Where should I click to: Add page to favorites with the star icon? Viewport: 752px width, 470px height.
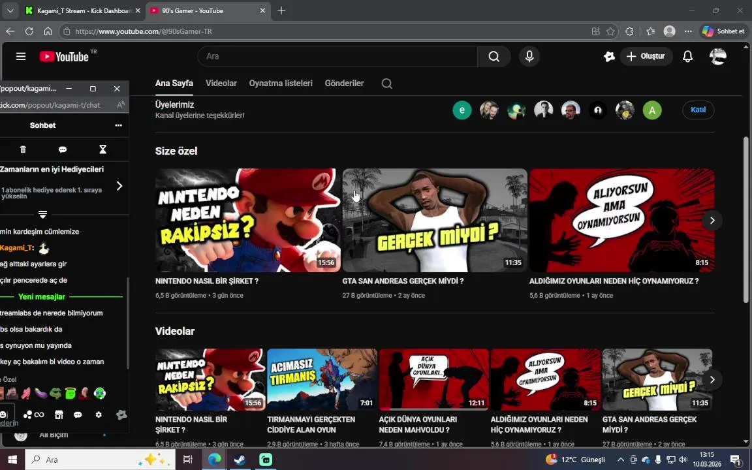tap(610, 31)
